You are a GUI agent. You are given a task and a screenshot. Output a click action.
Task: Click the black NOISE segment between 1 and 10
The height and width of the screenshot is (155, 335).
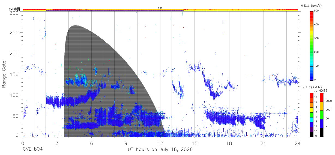[321, 132]
